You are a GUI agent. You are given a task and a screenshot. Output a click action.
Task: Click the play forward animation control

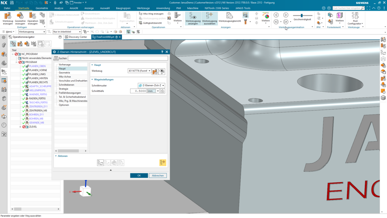click(286, 15)
